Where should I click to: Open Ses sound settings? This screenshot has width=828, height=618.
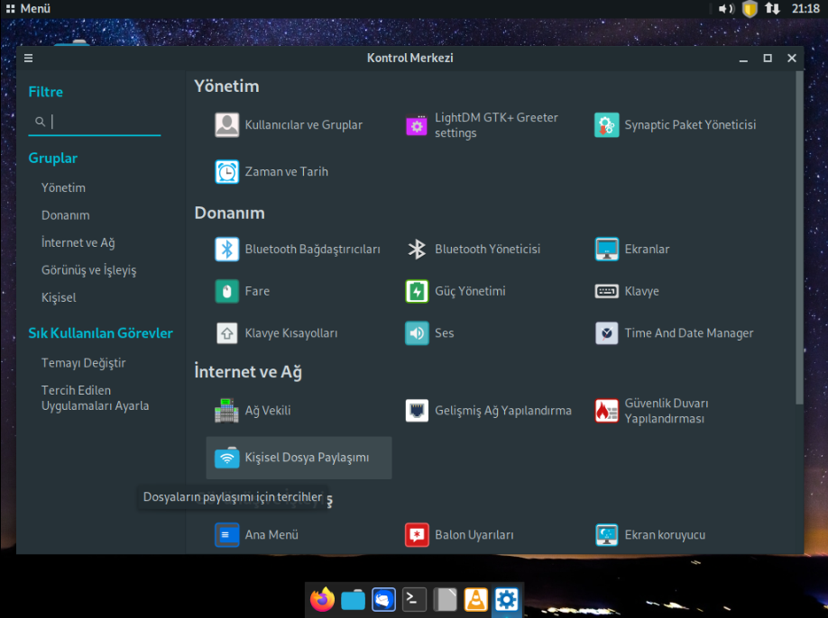point(429,333)
